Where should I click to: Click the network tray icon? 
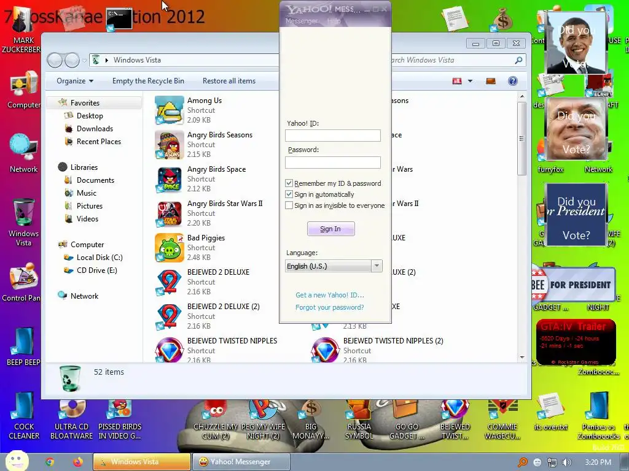(x=552, y=462)
